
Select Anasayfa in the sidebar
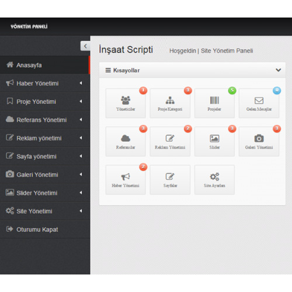click(44, 65)
